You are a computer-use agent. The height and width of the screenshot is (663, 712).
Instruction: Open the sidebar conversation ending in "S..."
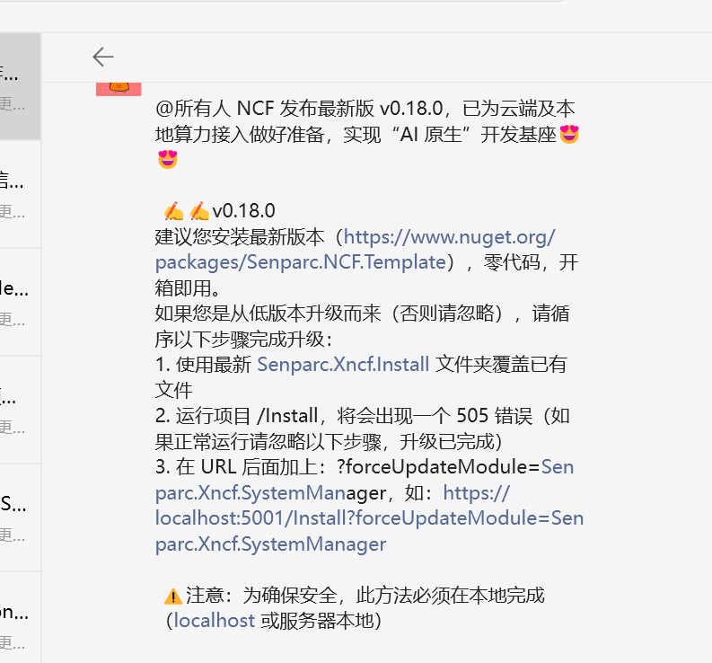point(20,517)
